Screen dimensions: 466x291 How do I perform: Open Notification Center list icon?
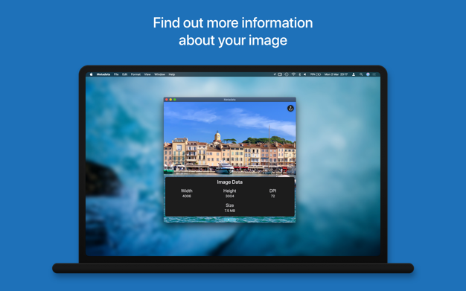[374, 74]
